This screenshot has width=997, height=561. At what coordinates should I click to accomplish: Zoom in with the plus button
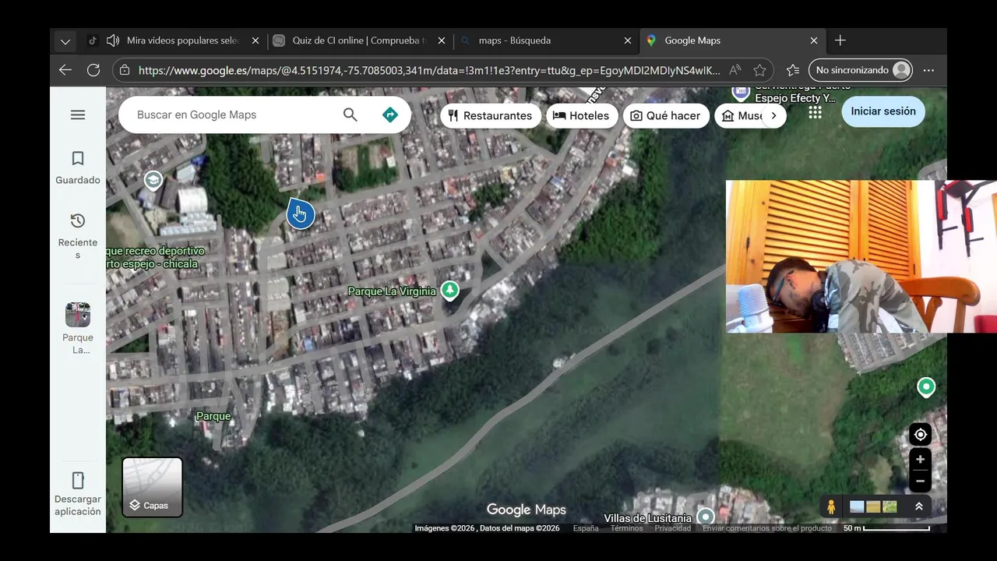[920, 459]
